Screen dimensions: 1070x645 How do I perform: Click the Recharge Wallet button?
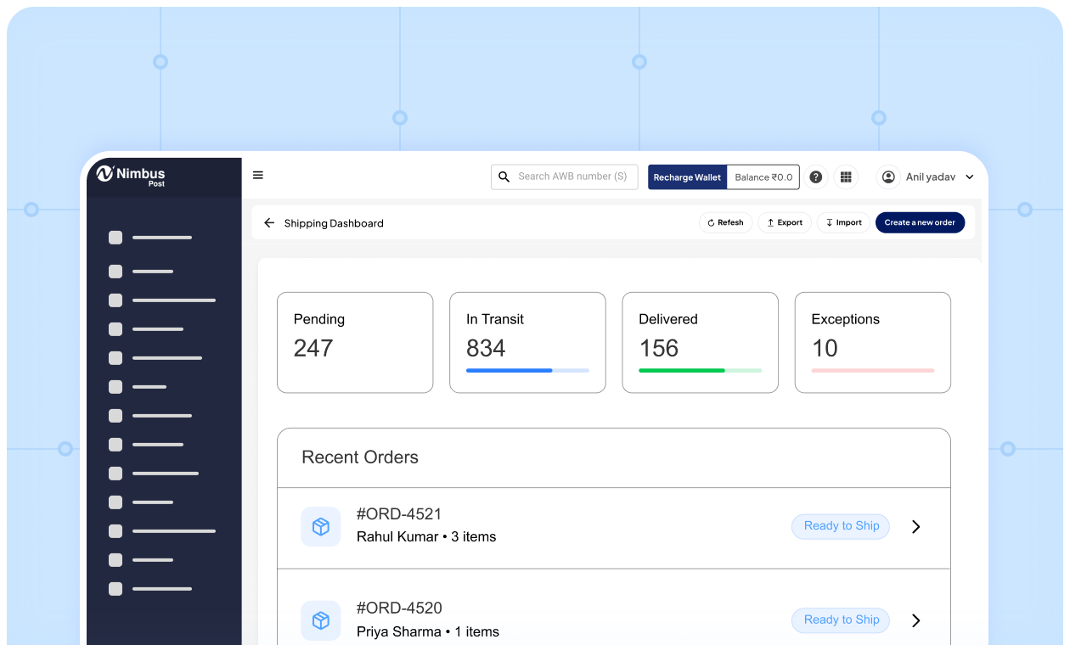tap(687, 177)
